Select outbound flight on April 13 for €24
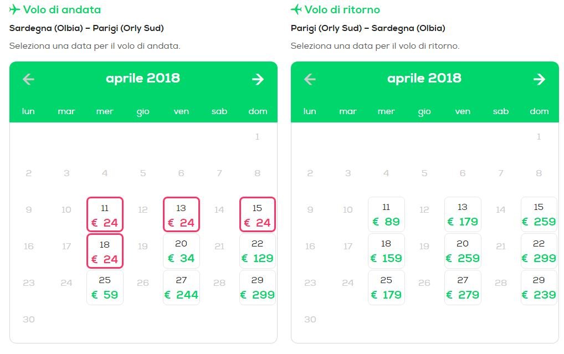This screenshot has height=354, width=564. coord(181,214)
